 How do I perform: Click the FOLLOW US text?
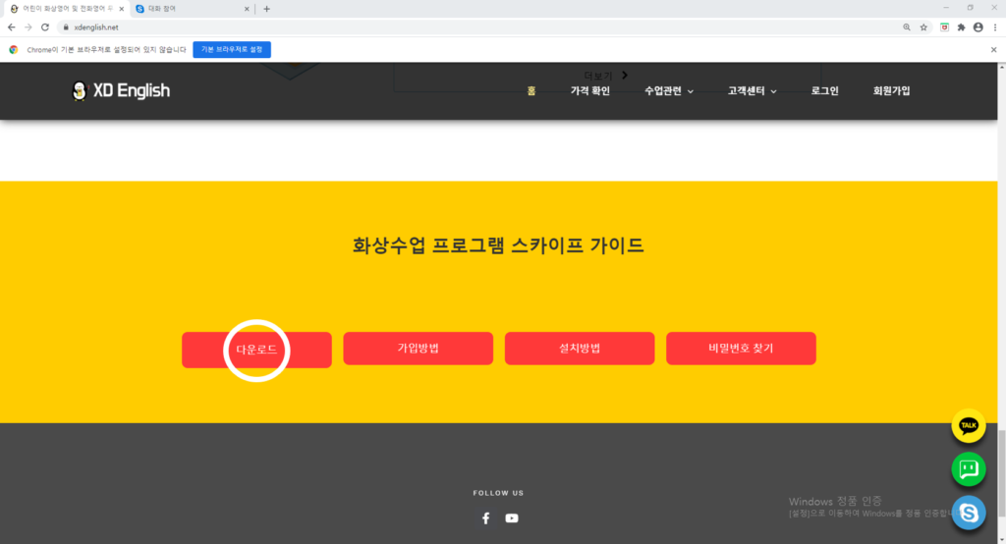(x=498, y=493)
